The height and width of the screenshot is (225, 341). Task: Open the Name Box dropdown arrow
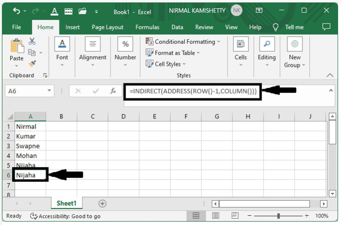49,91
